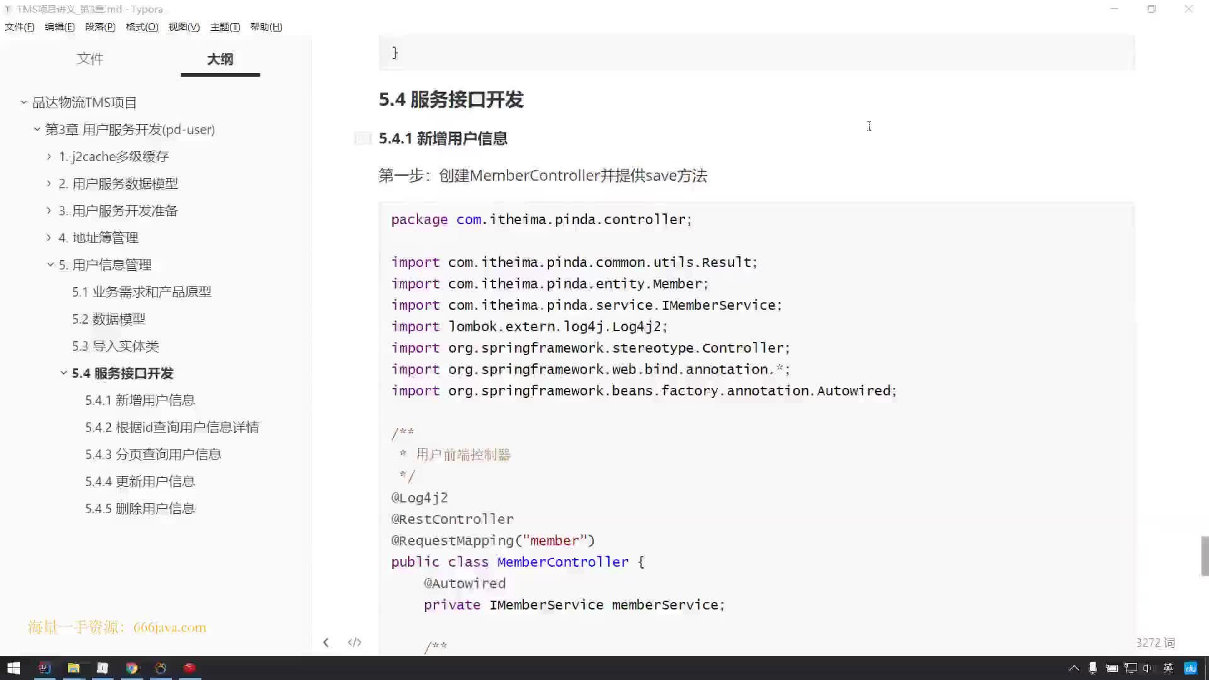1209x680 pixels.
Task: Collapse the 5.4 服务接口开发 node
Action: [64, 373]
